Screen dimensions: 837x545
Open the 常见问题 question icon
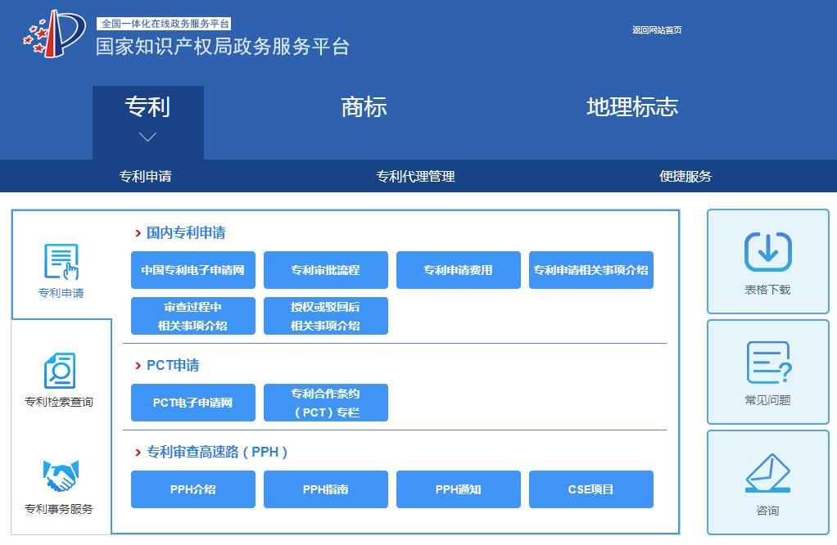(x=767, y=363)
